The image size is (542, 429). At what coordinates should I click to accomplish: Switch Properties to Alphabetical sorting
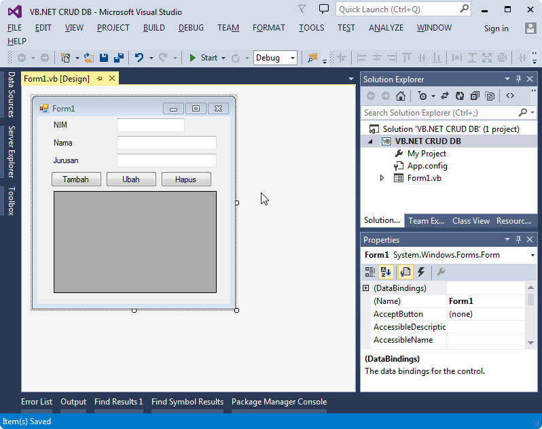pos(386,272)
